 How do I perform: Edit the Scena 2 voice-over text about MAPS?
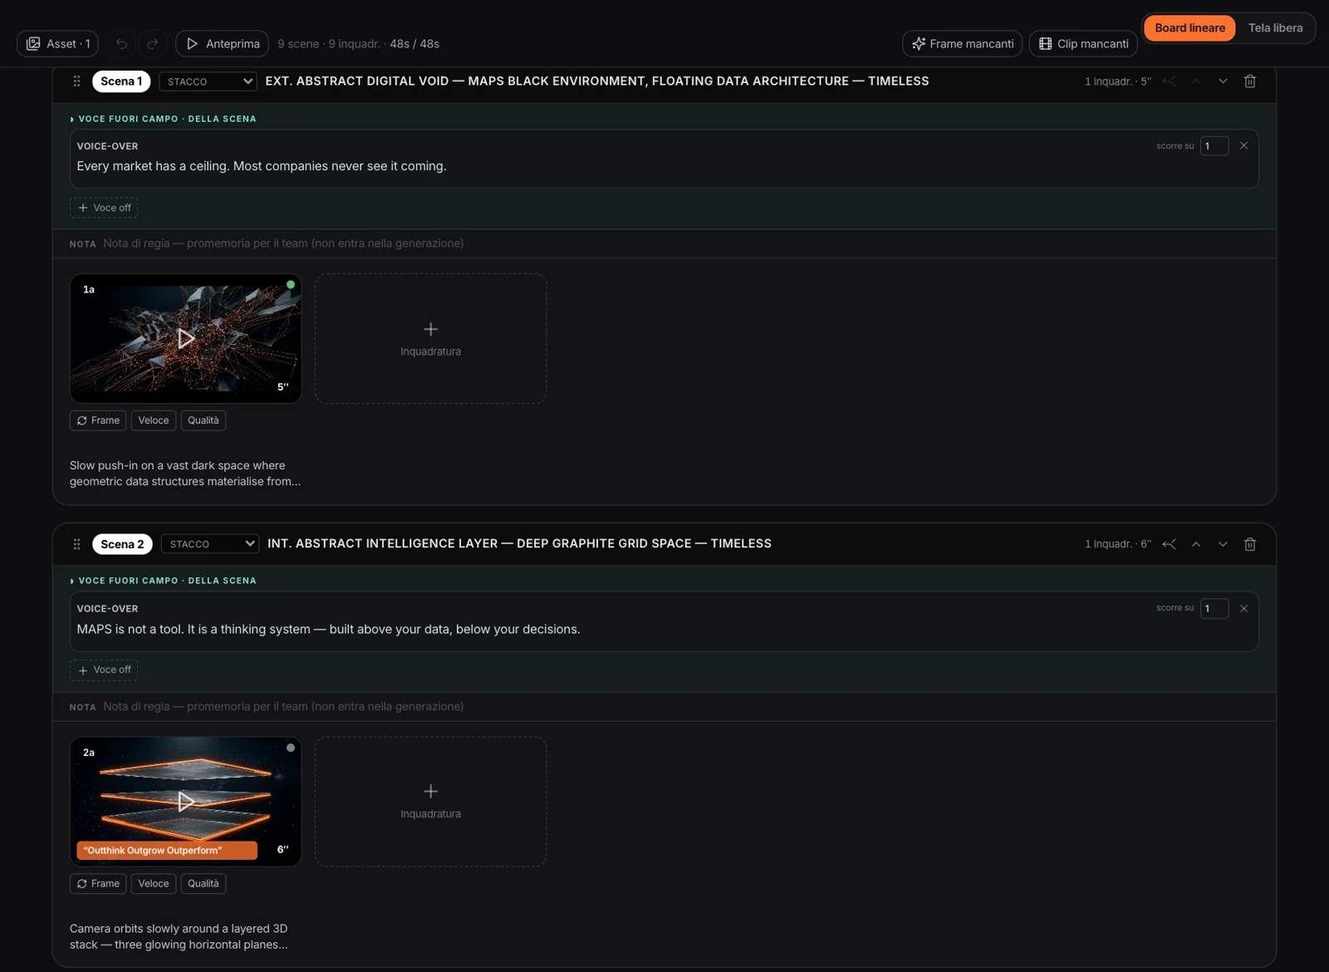[x=329, y=629]
